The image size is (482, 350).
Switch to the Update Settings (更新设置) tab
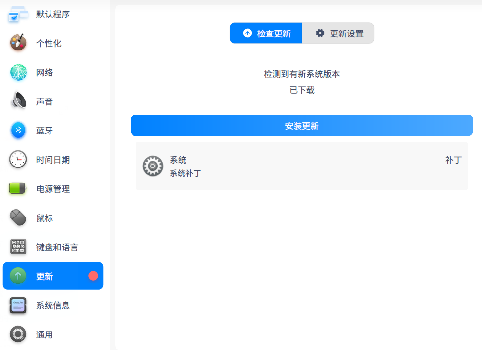pyautogui.click(x=338, y=33)
